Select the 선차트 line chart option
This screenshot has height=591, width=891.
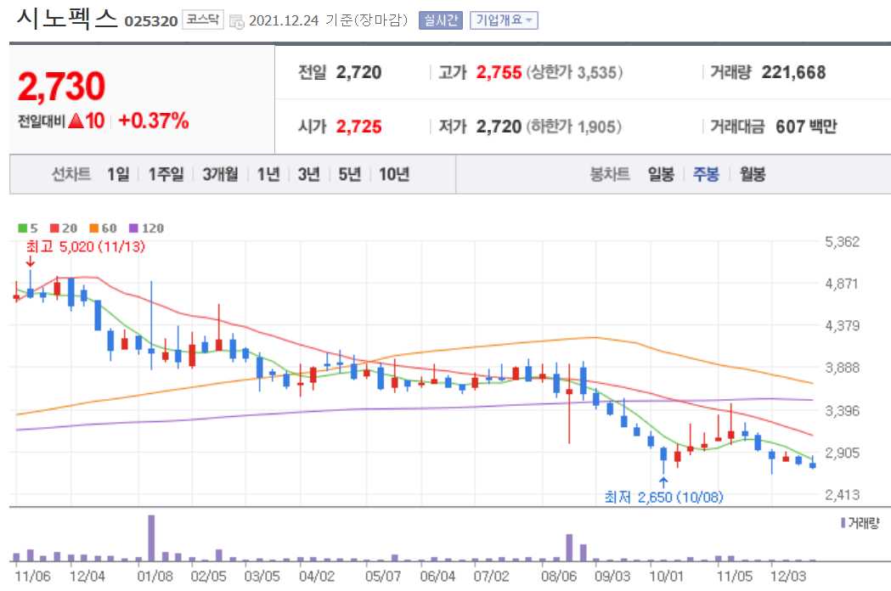coord(70,173)
